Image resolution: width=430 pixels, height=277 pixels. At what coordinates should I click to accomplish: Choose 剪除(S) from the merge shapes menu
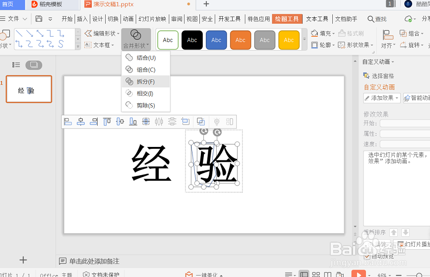point(146,105)
